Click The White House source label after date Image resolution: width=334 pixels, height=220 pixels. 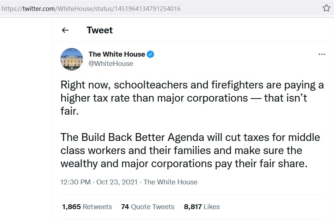(x=170, y=182)
